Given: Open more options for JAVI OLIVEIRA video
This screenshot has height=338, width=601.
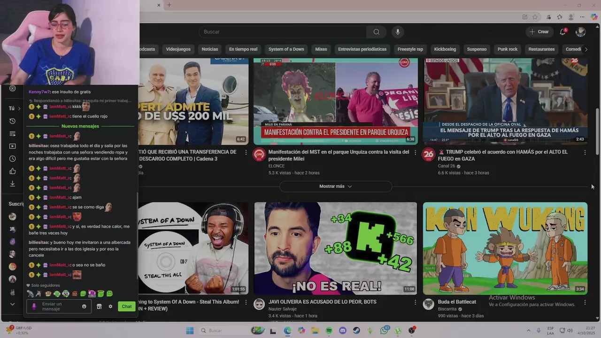Looking at the screenshot, I should pos(415,302).
